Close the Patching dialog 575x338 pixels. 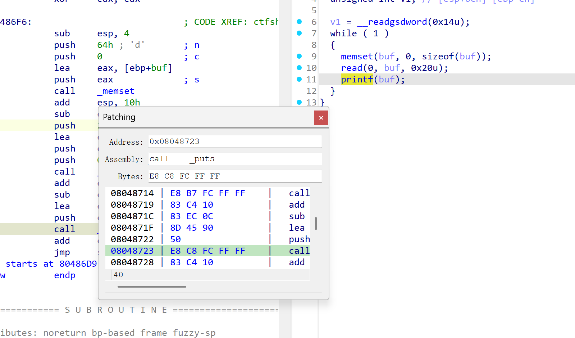(321, 118)
